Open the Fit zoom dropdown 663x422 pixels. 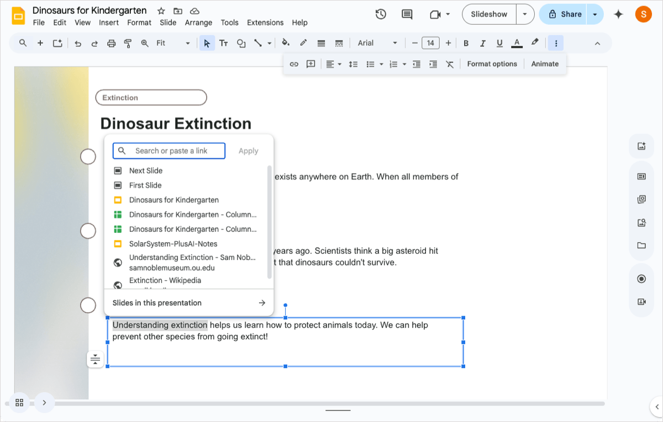[173, 43]
